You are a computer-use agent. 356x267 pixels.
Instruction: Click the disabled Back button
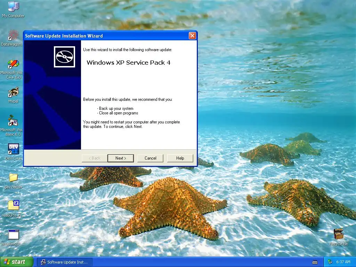point(95,158)
